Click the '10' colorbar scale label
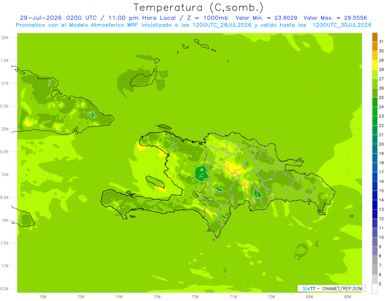The width and height of the screenshot is (390, 301). tap(381, 237)
